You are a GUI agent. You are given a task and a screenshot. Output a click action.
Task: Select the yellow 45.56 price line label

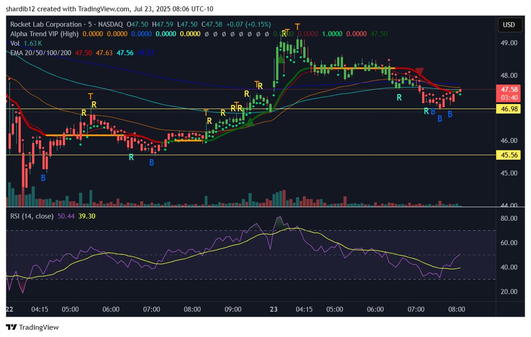(x=508, y=155)
